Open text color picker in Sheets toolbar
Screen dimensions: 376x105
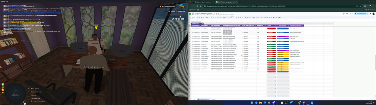[243, 17]
